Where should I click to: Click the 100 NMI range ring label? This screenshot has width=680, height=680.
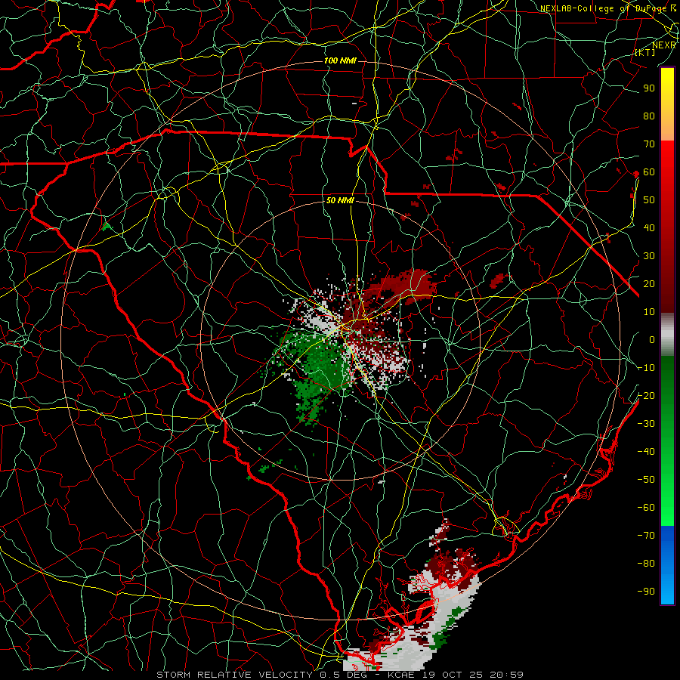(340, 60)
